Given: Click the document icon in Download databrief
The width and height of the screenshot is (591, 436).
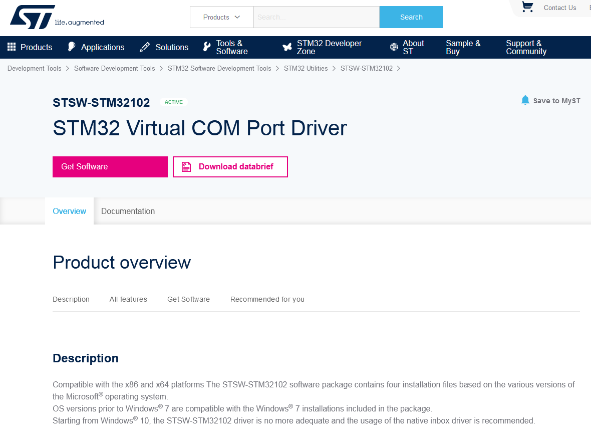Looking at the screenshot, I should click(186, 167).
